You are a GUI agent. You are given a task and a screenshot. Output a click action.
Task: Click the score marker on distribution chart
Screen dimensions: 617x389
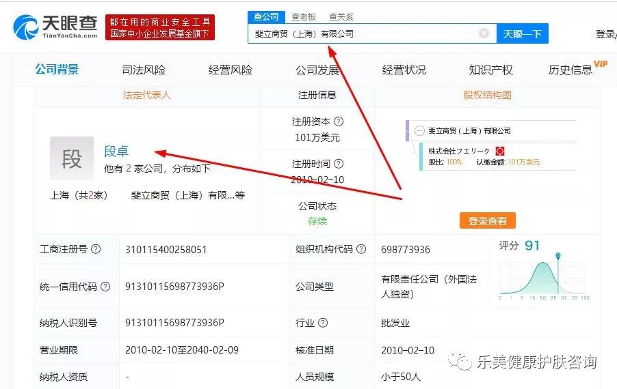[x=558, y=256]
